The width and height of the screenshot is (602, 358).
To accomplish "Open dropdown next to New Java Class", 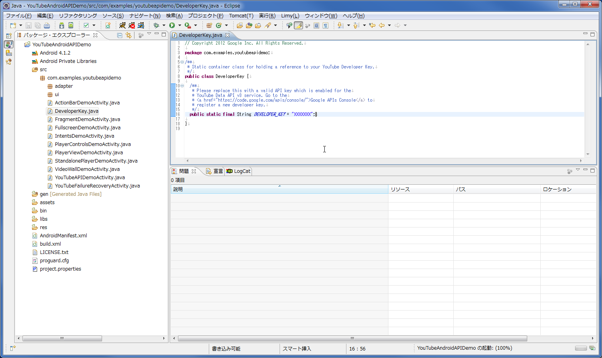I will tap(226, 25).
